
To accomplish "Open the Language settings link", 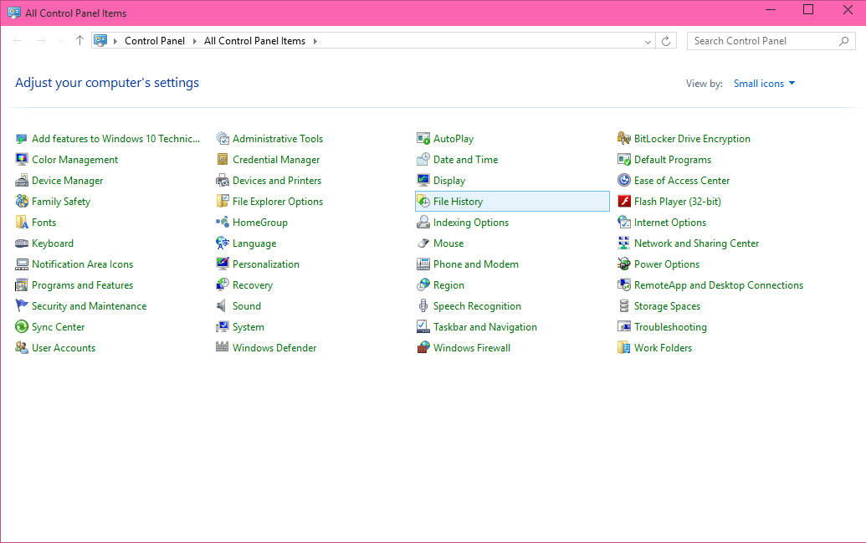I will [x=254, y=243].
